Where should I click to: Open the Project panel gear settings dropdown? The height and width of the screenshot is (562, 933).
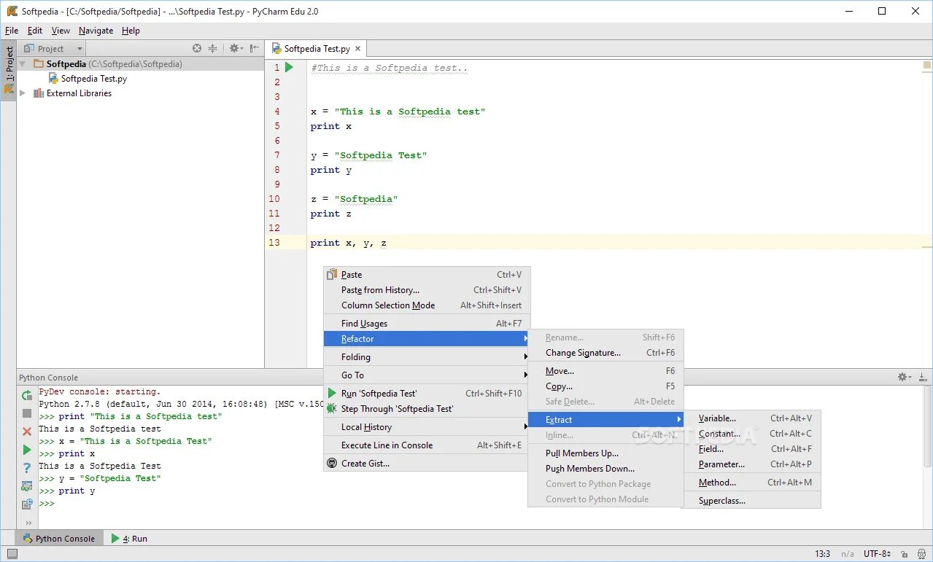[x=235, y=48]
